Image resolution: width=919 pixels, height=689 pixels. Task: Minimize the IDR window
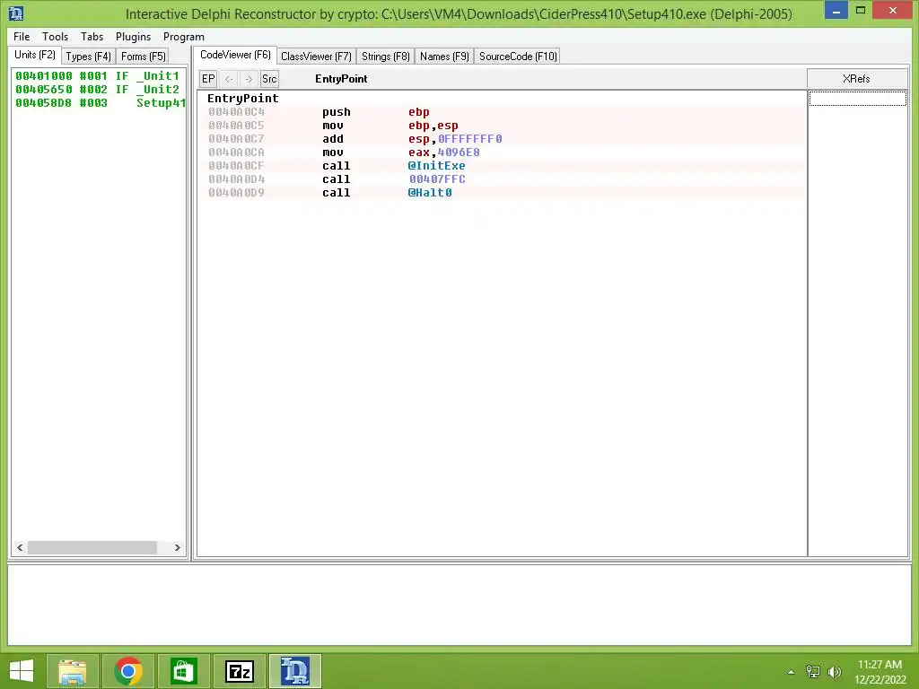[836, 11]
